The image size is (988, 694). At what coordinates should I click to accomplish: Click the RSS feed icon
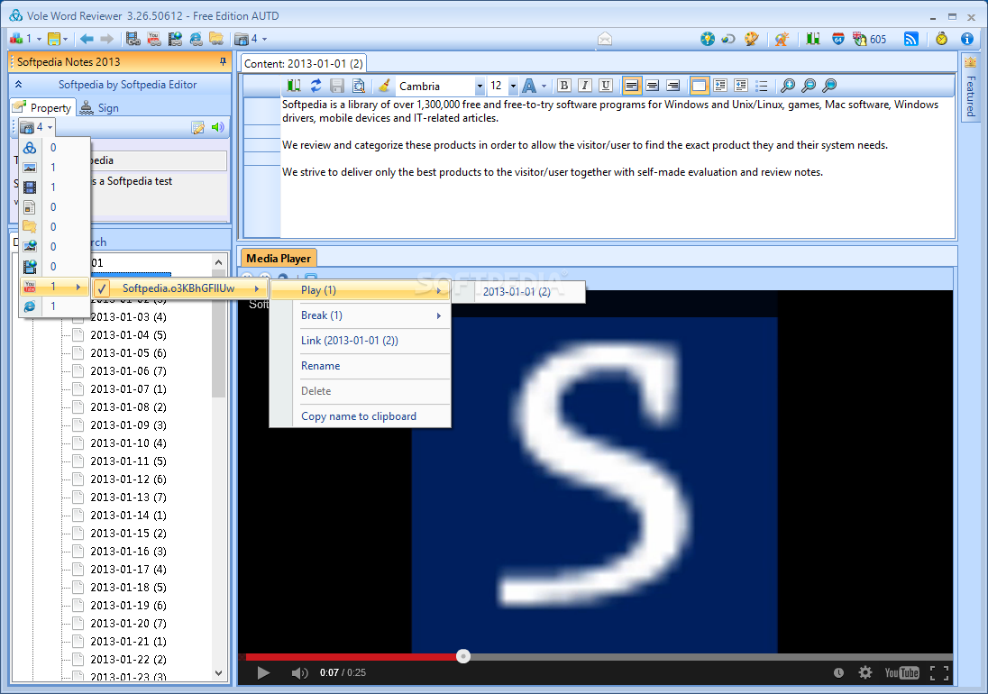(911, 39)
